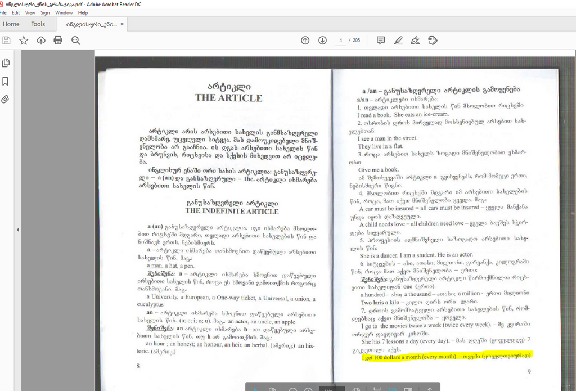Open the Window menu
The height and width of the screenshot is (391, 576).
point(64,12)
